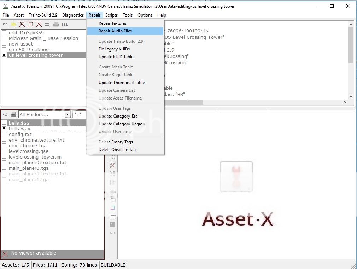Tick the checkbox for levelcrossing.gse

click(x=4, y=151)
